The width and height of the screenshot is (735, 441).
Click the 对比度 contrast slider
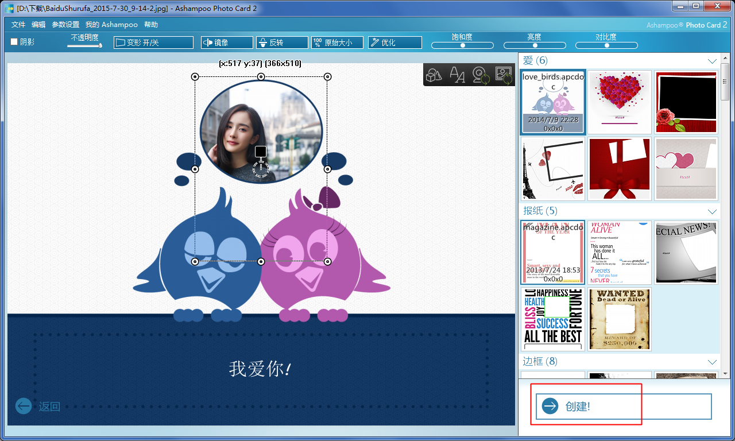[606, 45]
